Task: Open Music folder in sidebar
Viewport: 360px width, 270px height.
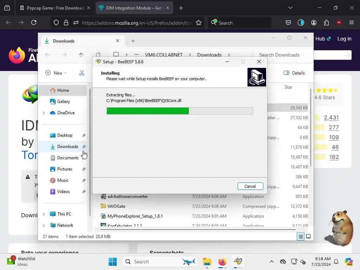Action: [63, 180]
